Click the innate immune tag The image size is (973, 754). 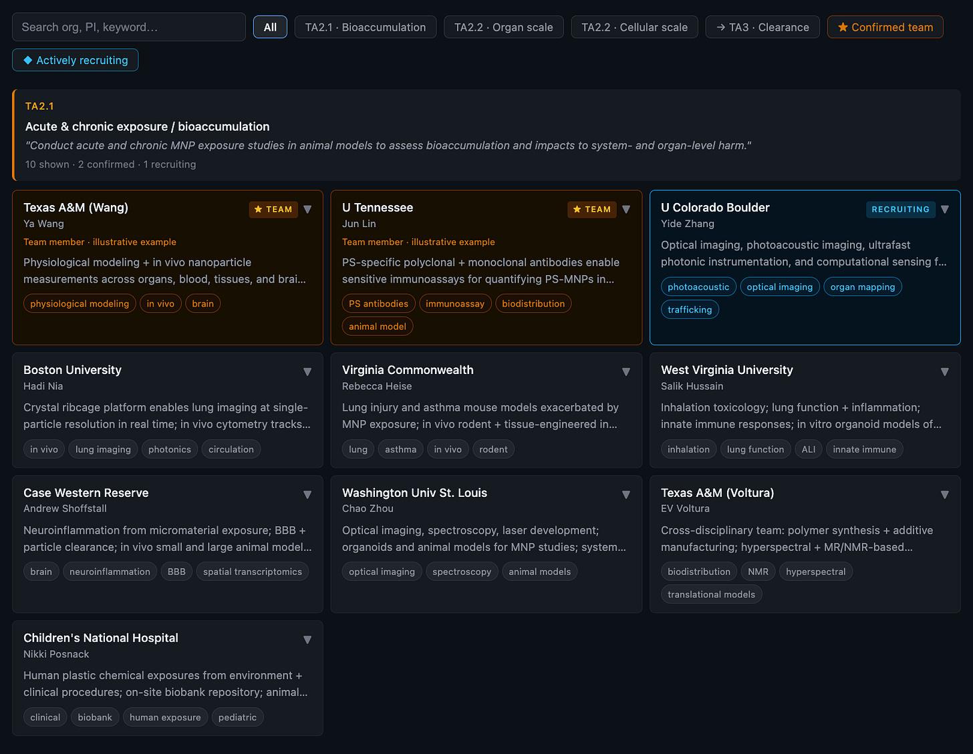click(865, 449)
